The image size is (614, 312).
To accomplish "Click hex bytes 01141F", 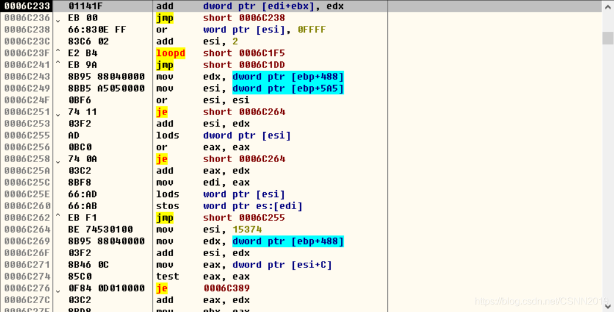I will (x=86, y=6).
